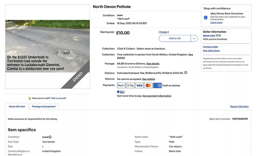
Task: Click the info icon next to Used condition
Action: 50,137
